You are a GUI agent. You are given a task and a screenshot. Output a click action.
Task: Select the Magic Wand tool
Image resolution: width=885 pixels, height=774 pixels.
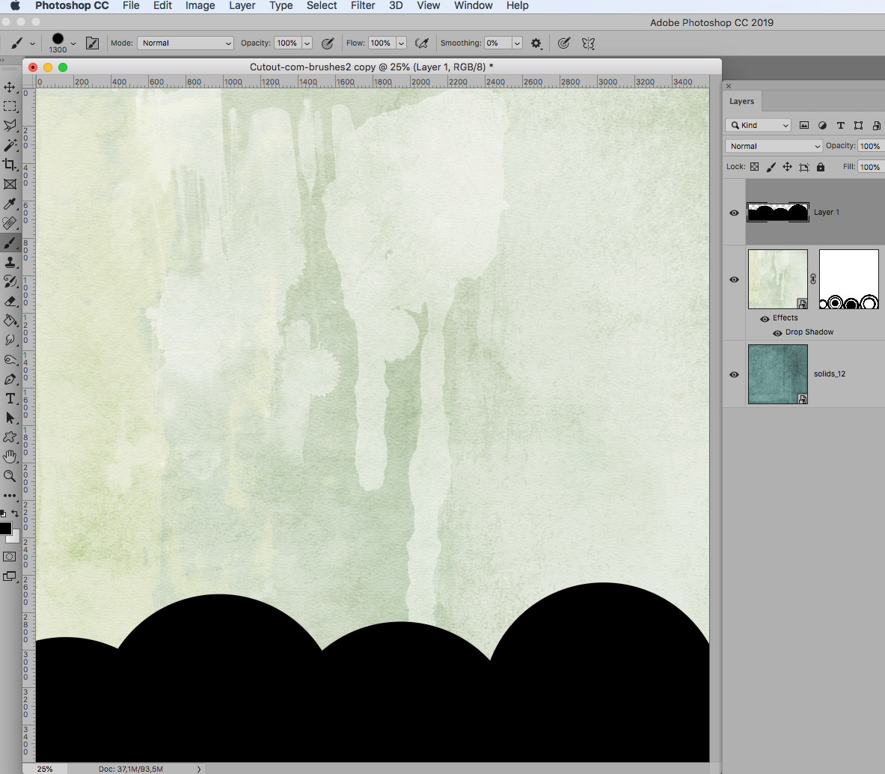pyautogui.click(x=10, y=145)
